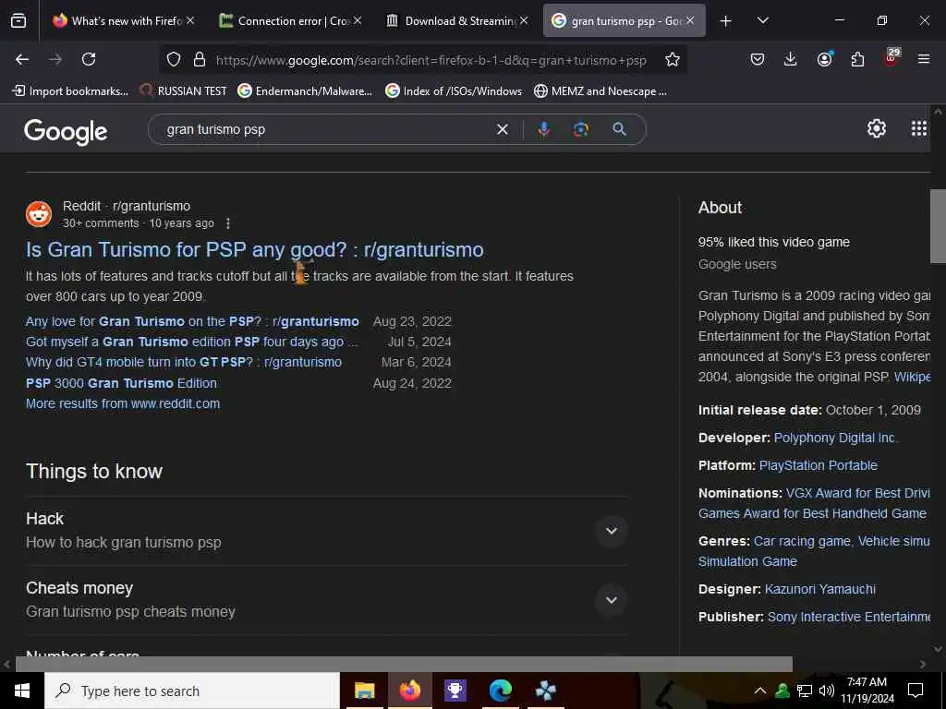Image resolution: width=946 pixels, height=709 pixels.
Task: View site security lock information
Action: coord(200,59)
